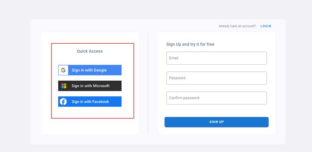Select the Sign in with Microsoft label

point(90,86)
